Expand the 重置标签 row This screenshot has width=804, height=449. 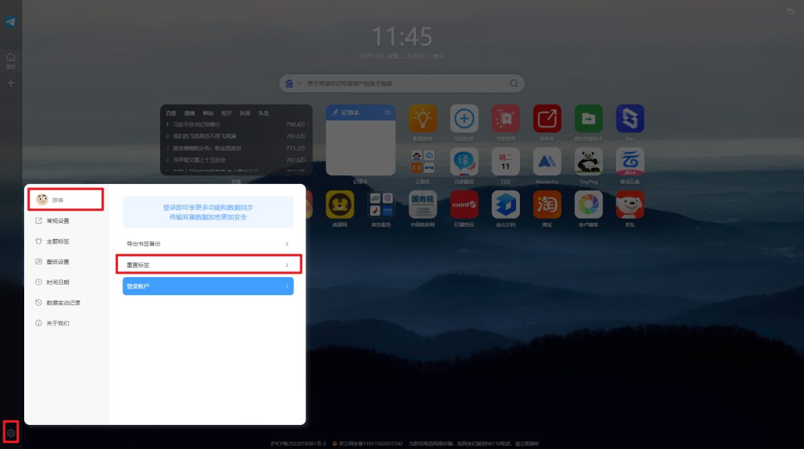[x=208, y=265]
